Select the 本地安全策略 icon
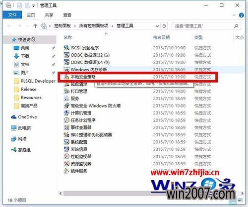 pyautogui.click(x=66, y=77)
